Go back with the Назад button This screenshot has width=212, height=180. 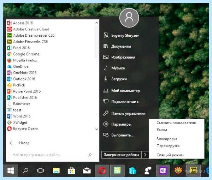click(x=19, y=143)
